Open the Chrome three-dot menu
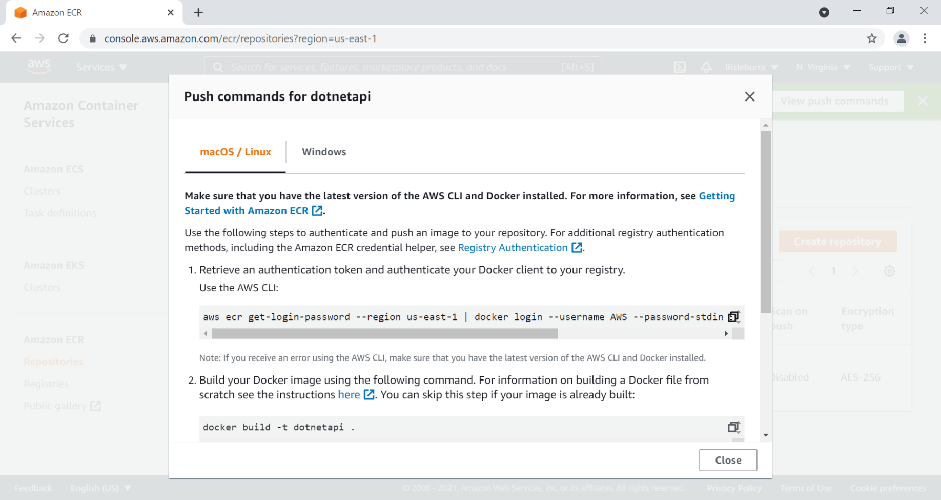 pos(925,38)
